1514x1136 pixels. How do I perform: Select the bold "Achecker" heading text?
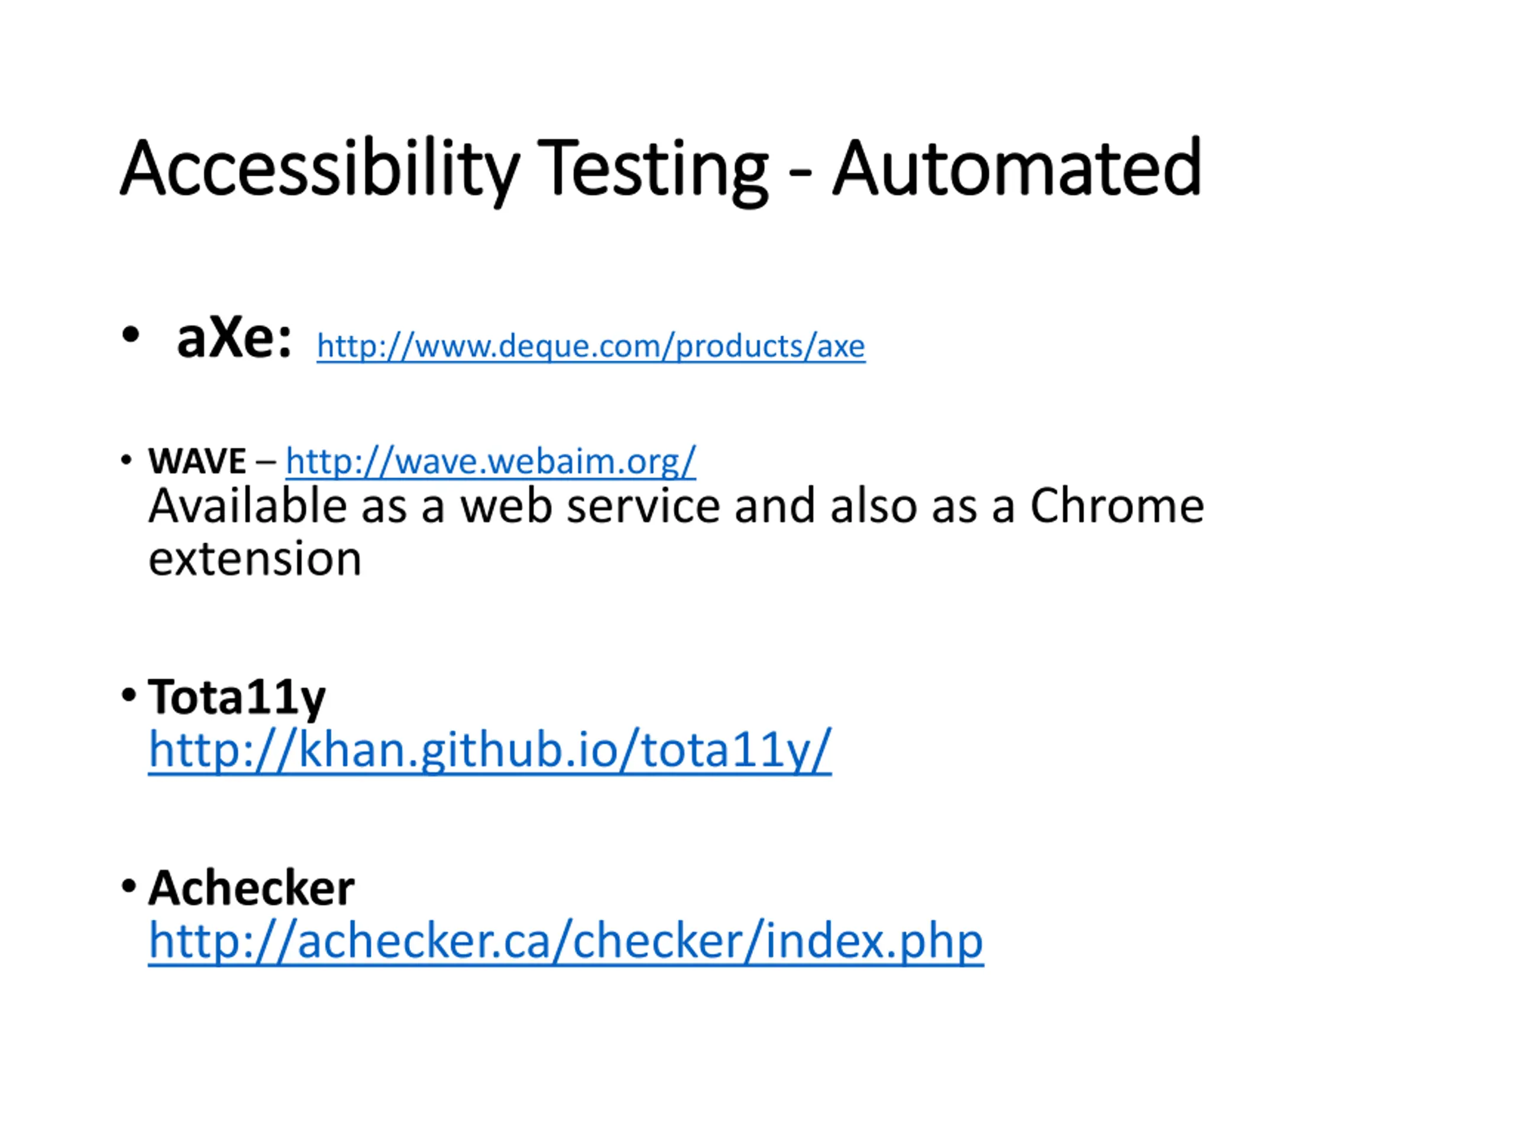pos(251,888)
